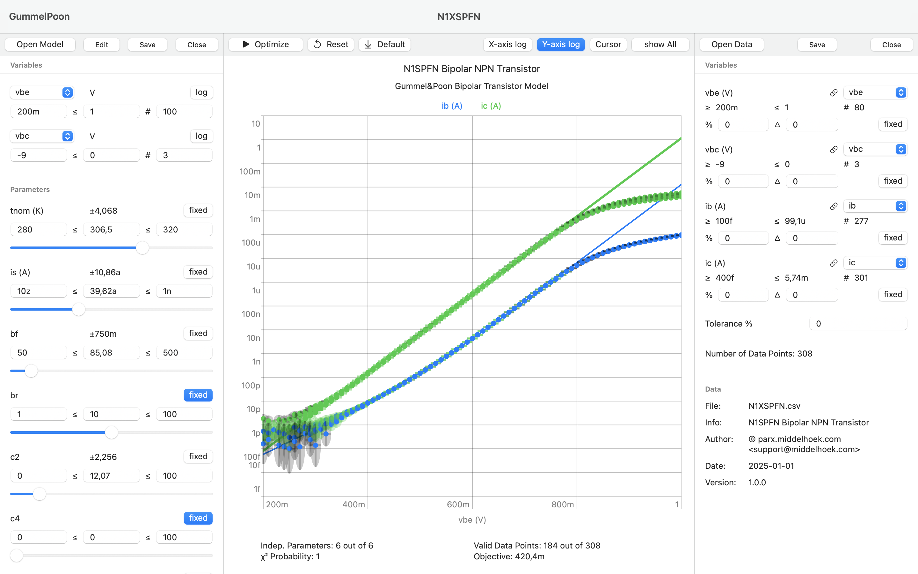Image resolution: width=918 pixels, height=574 pixels.
Task: Enable the X-axis log toggle
Action: [507, 44]
